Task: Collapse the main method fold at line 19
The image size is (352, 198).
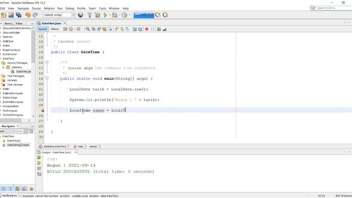Action: 47,78
